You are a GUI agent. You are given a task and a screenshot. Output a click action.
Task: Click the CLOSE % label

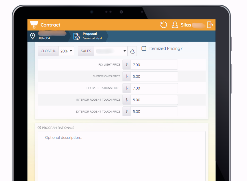48,51
